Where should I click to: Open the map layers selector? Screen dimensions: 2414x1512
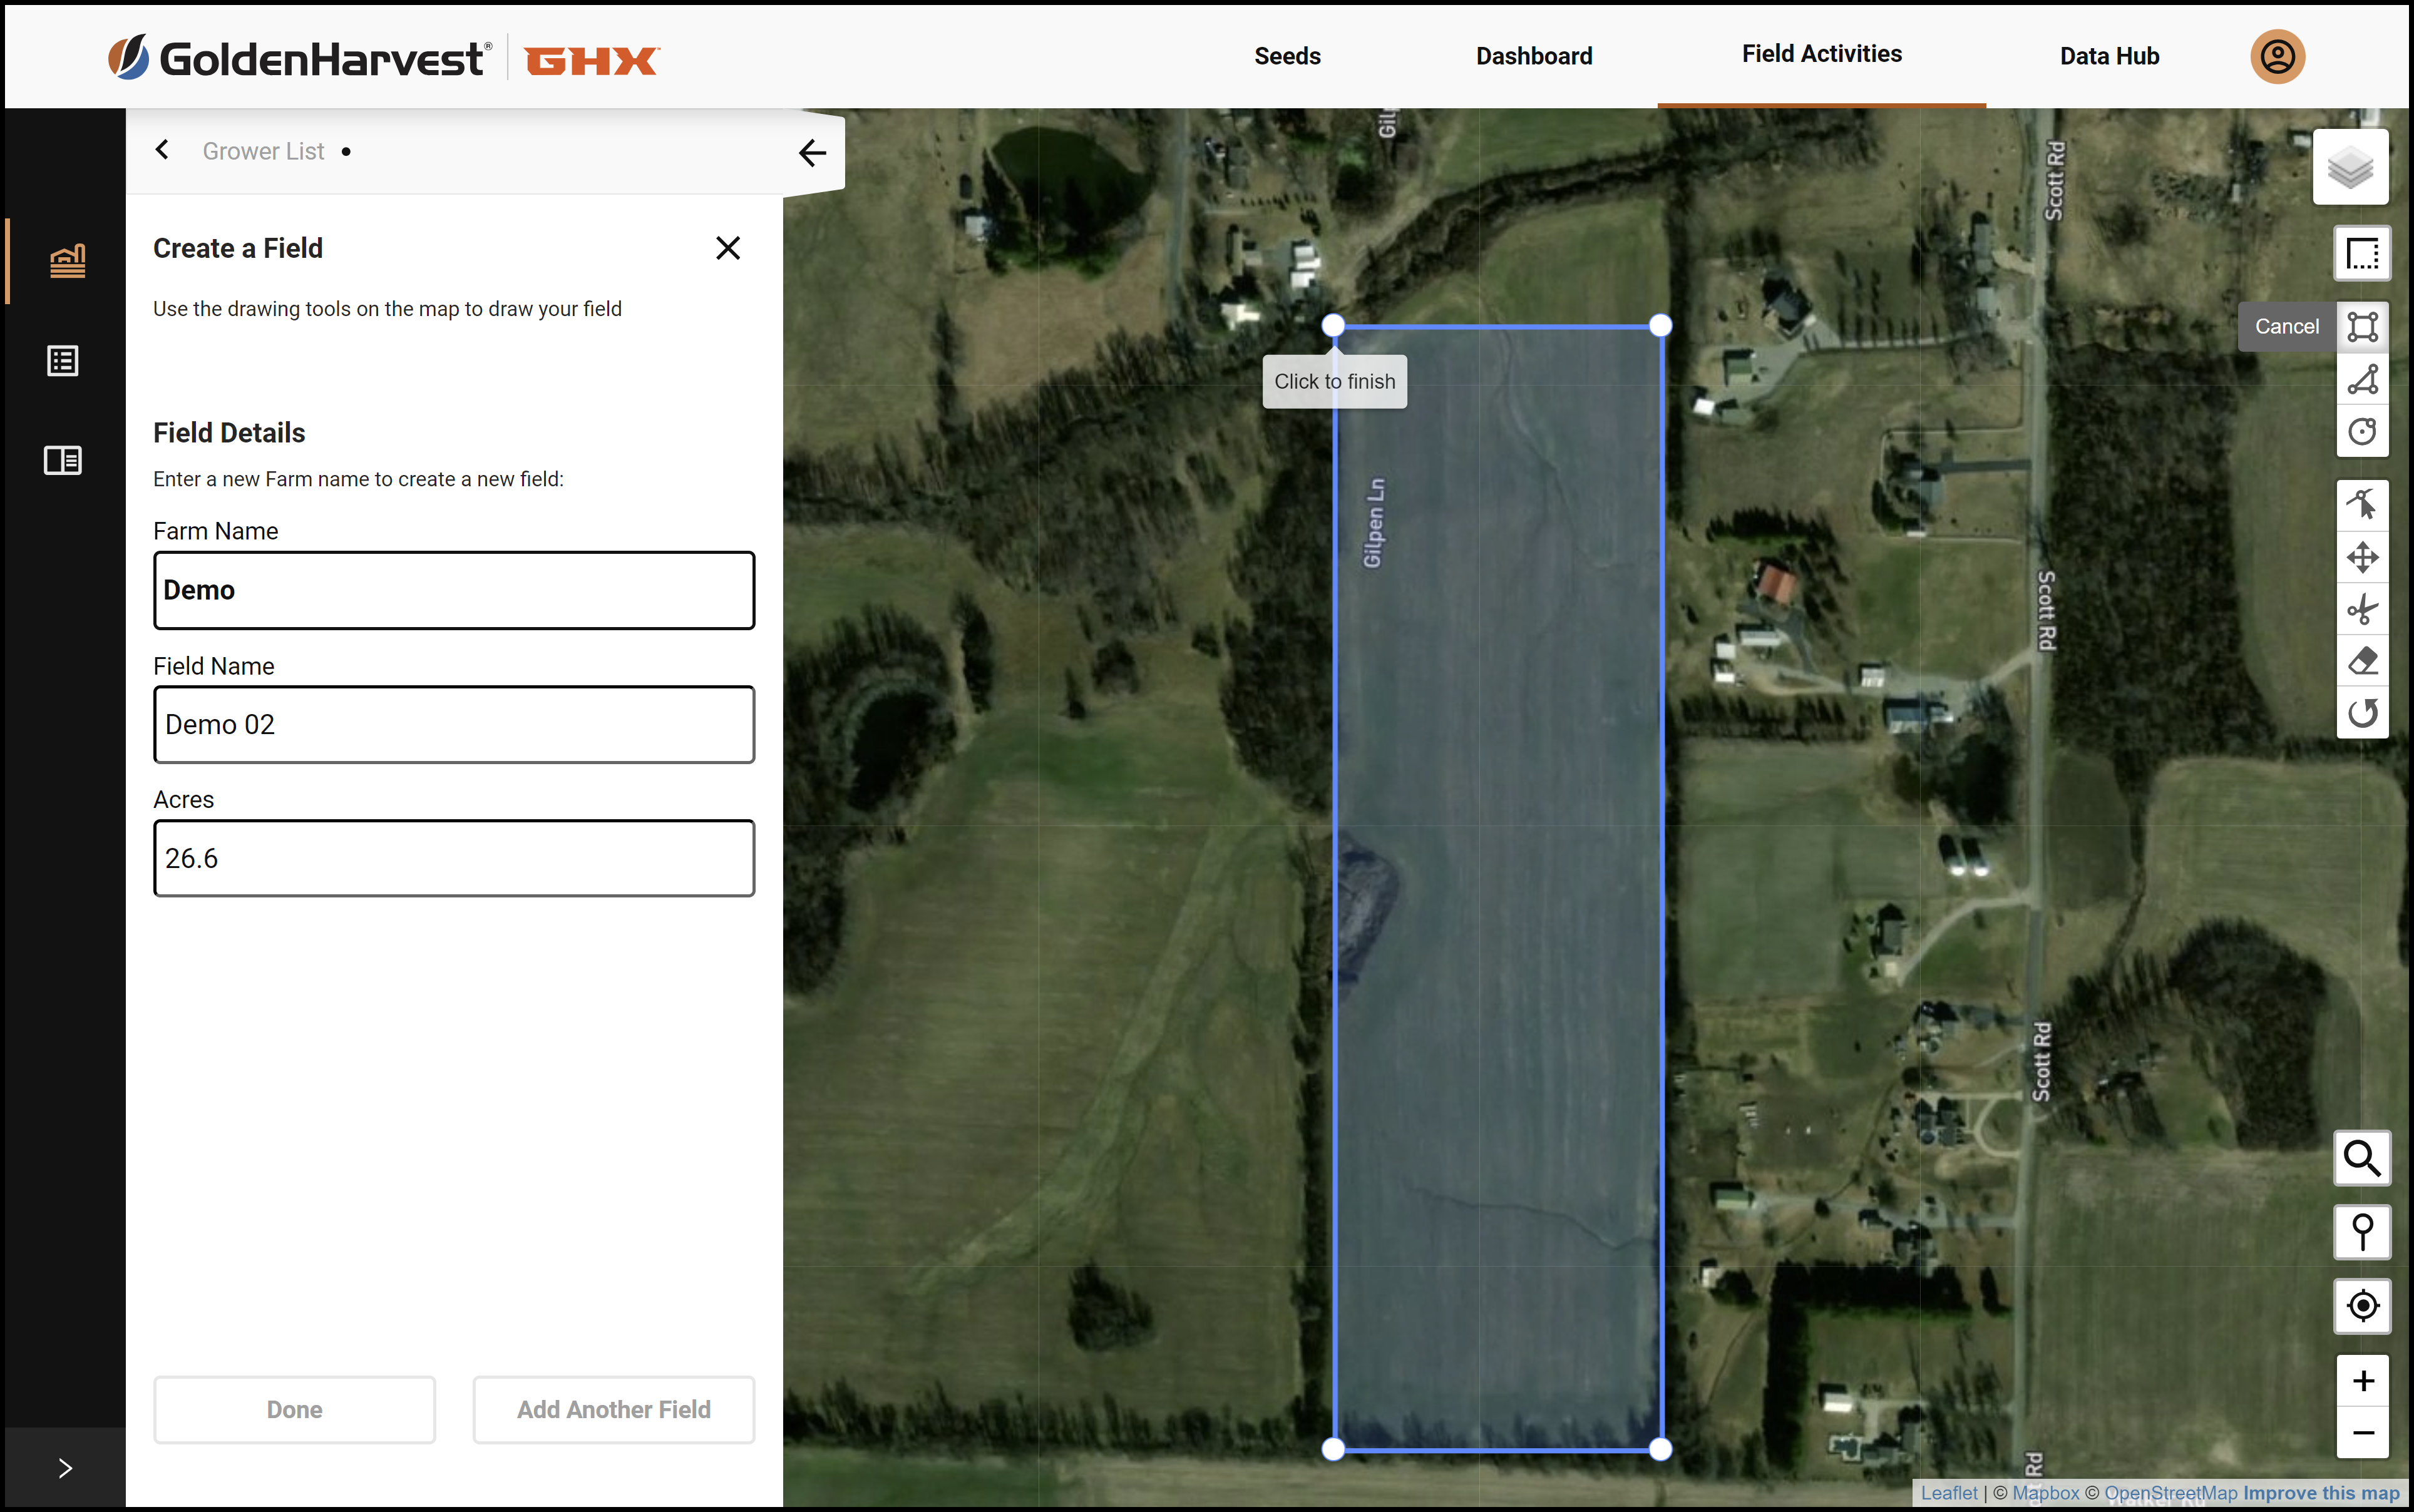pos(2350,167)
